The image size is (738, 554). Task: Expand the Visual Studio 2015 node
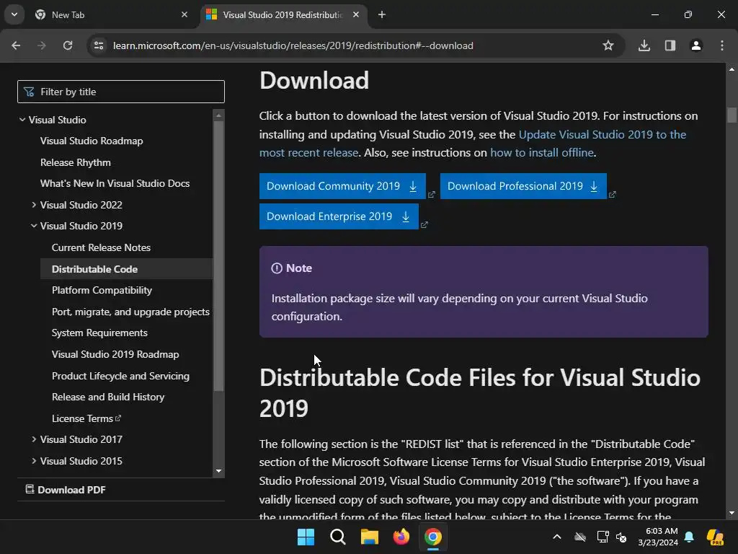click(34, 461)
